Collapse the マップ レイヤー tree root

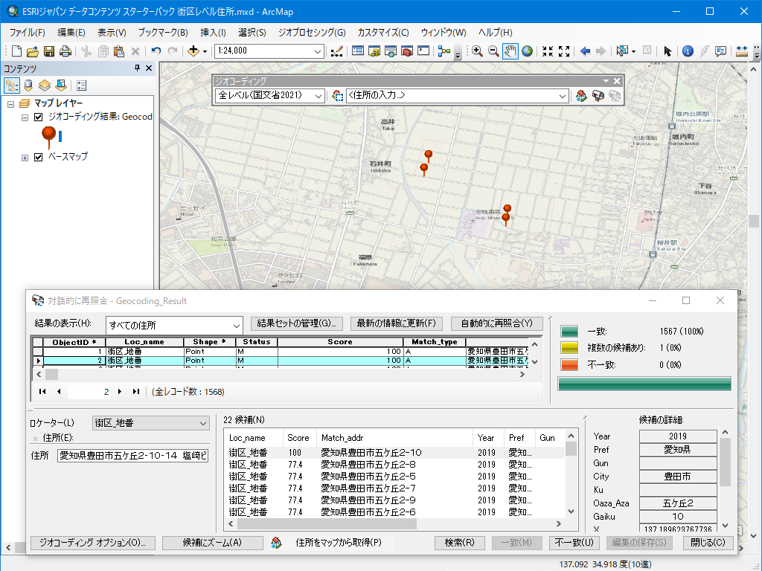point(10,104)
